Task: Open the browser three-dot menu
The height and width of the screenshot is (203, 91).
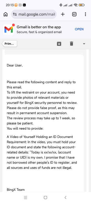Action: [85, 14]
